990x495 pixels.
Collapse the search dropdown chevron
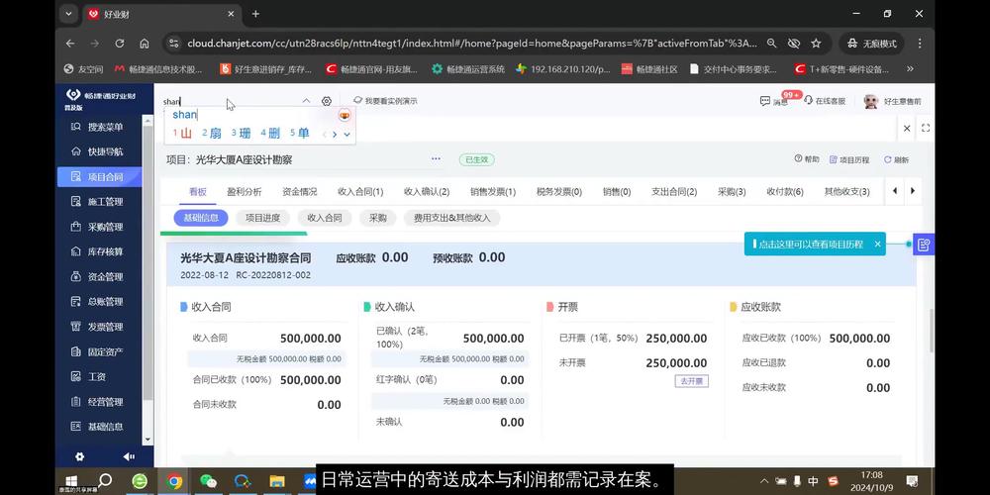(306, 101)
